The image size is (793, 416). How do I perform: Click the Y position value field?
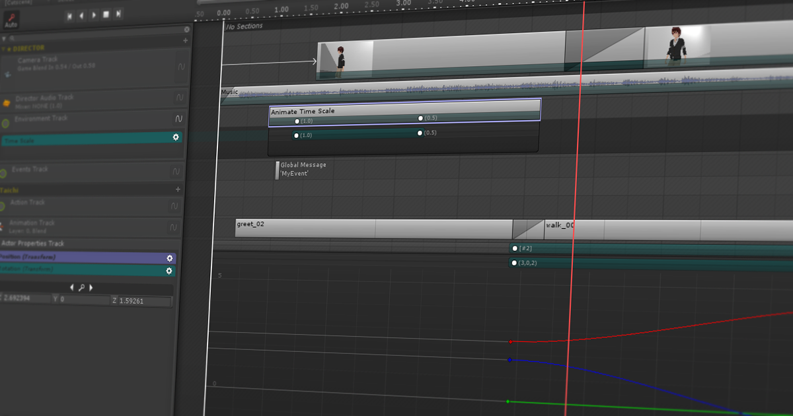pos(84,300)
